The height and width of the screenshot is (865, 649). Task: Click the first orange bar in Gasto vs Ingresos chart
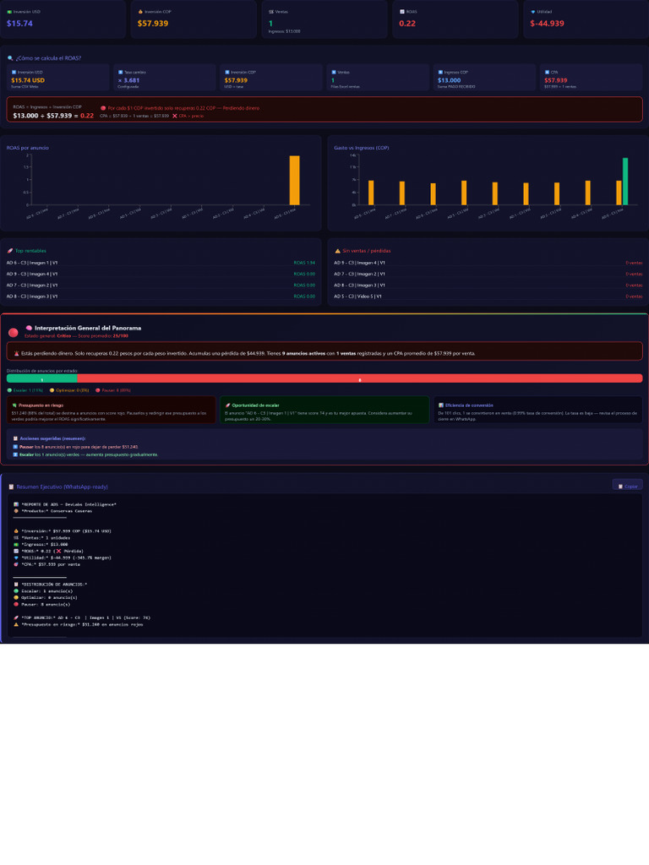[371, 193]
